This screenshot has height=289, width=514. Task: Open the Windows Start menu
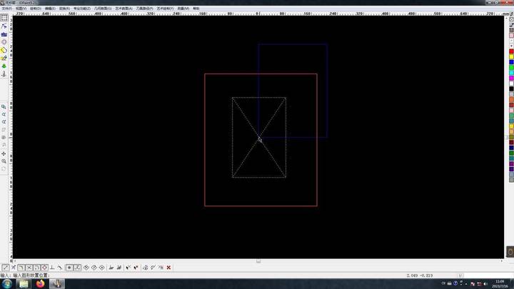coord(7,284)
